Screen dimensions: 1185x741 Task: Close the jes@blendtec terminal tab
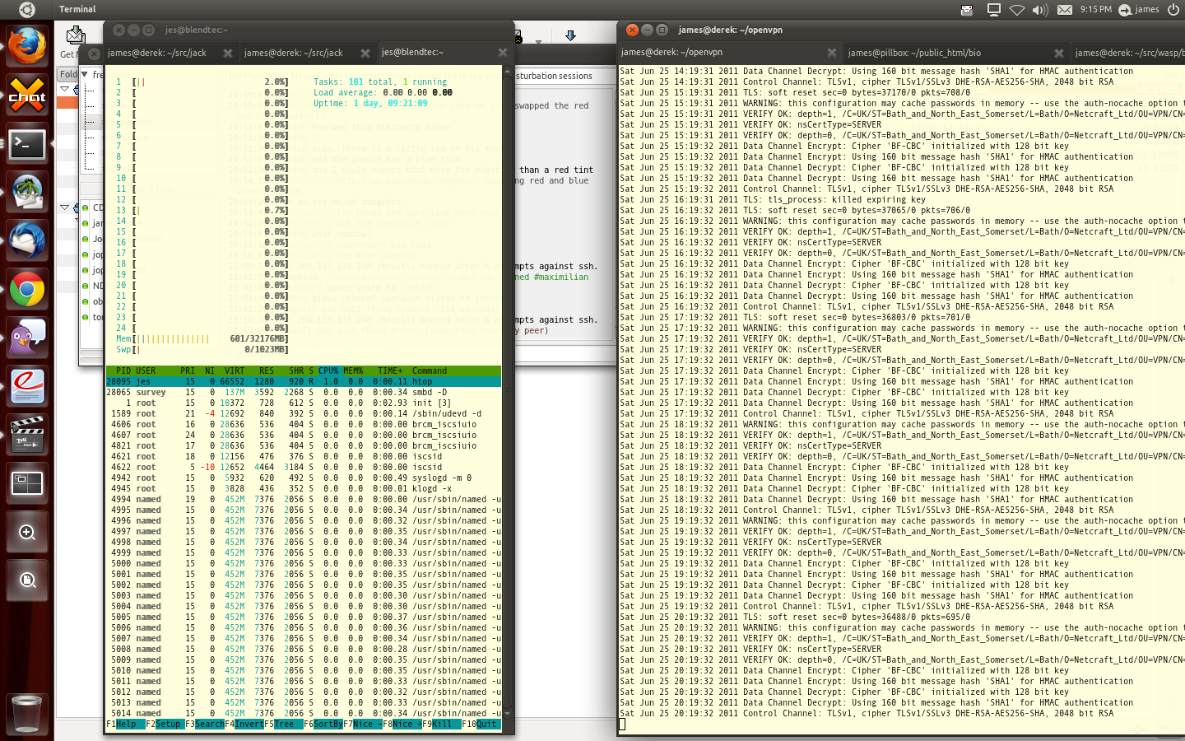pyautogui.click(x=502, y=53)
